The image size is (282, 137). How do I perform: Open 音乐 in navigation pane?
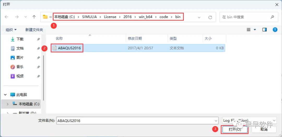coord(20,67)
